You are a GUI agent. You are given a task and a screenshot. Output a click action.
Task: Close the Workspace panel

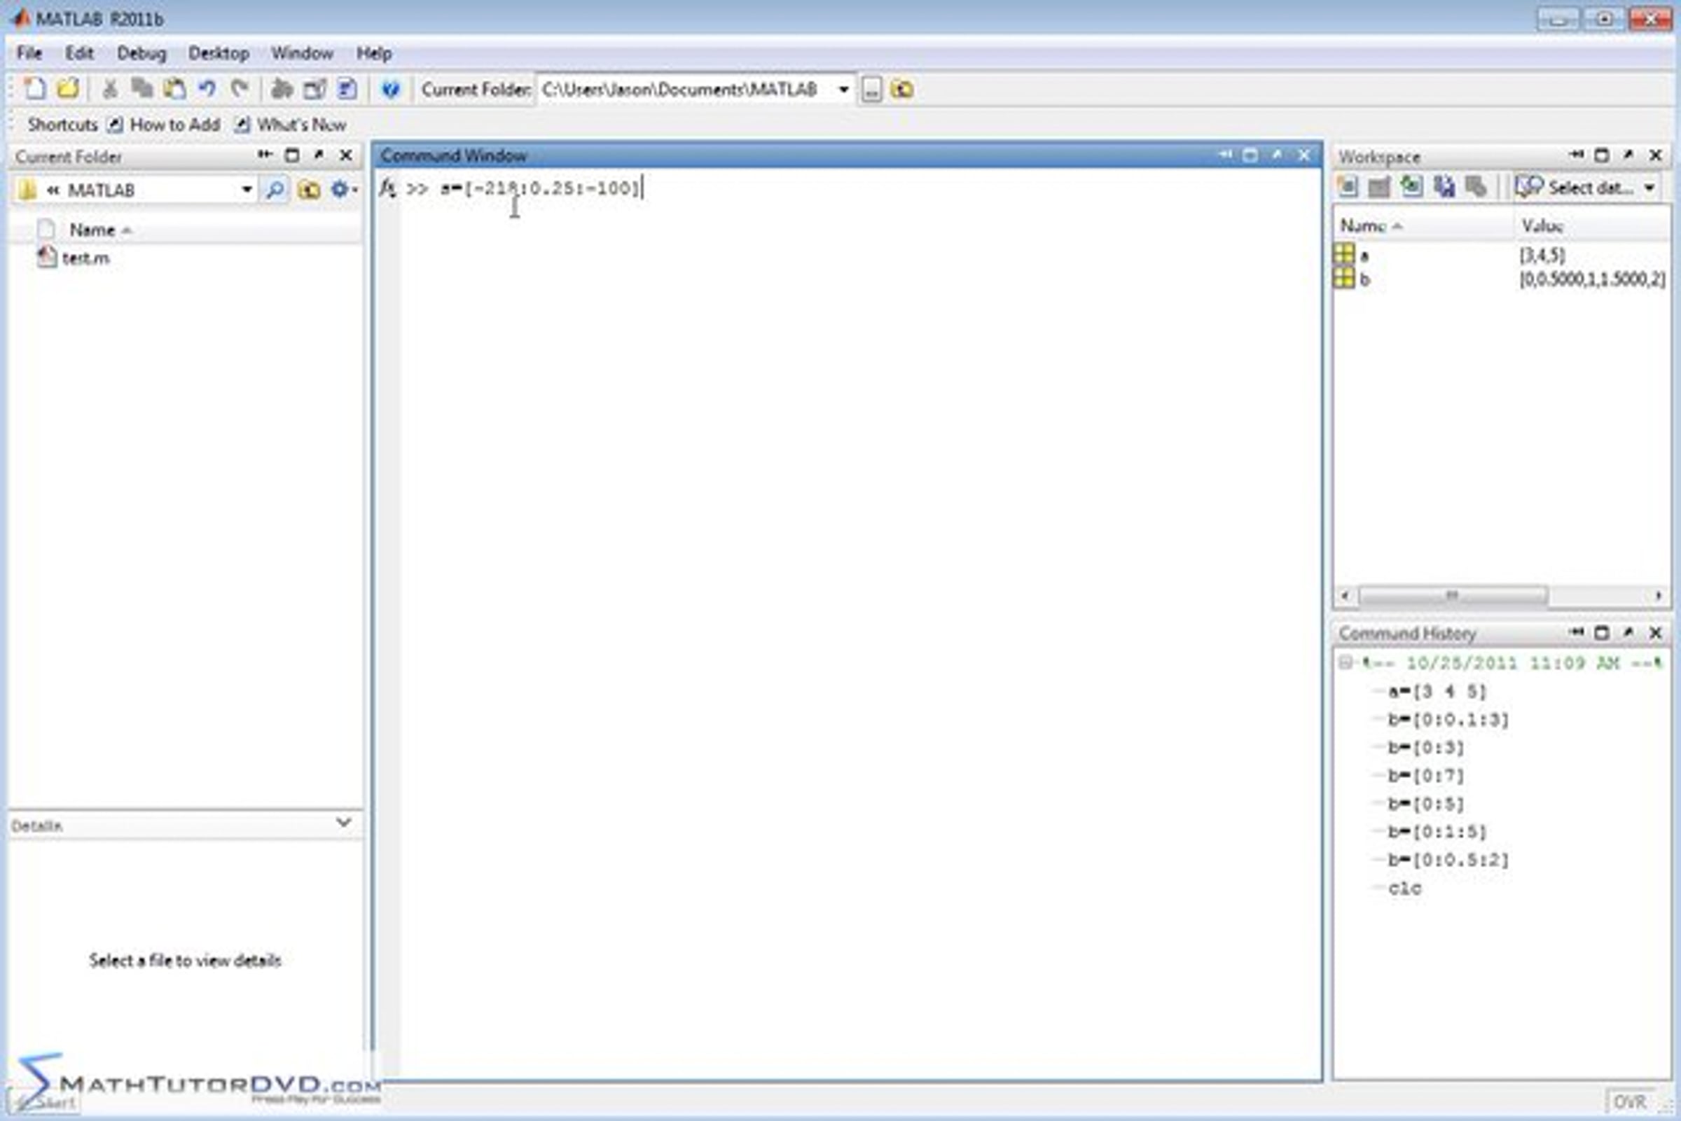pyautogui.click(x=1656, y=155)
